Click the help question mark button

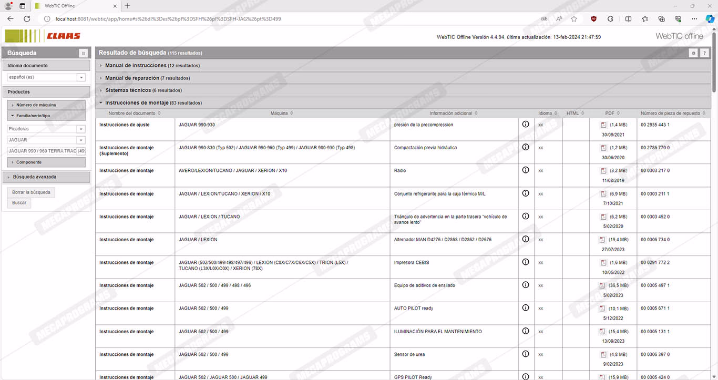[704, 53]
